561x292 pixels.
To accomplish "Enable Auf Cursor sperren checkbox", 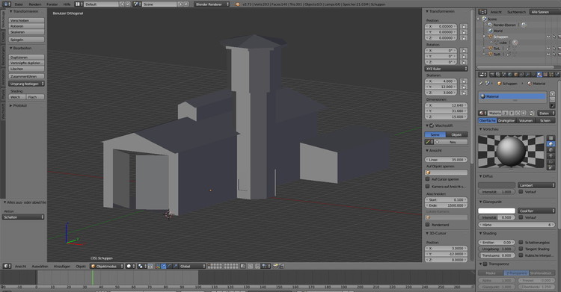I will pyautogui.click(x=428, y=179).
